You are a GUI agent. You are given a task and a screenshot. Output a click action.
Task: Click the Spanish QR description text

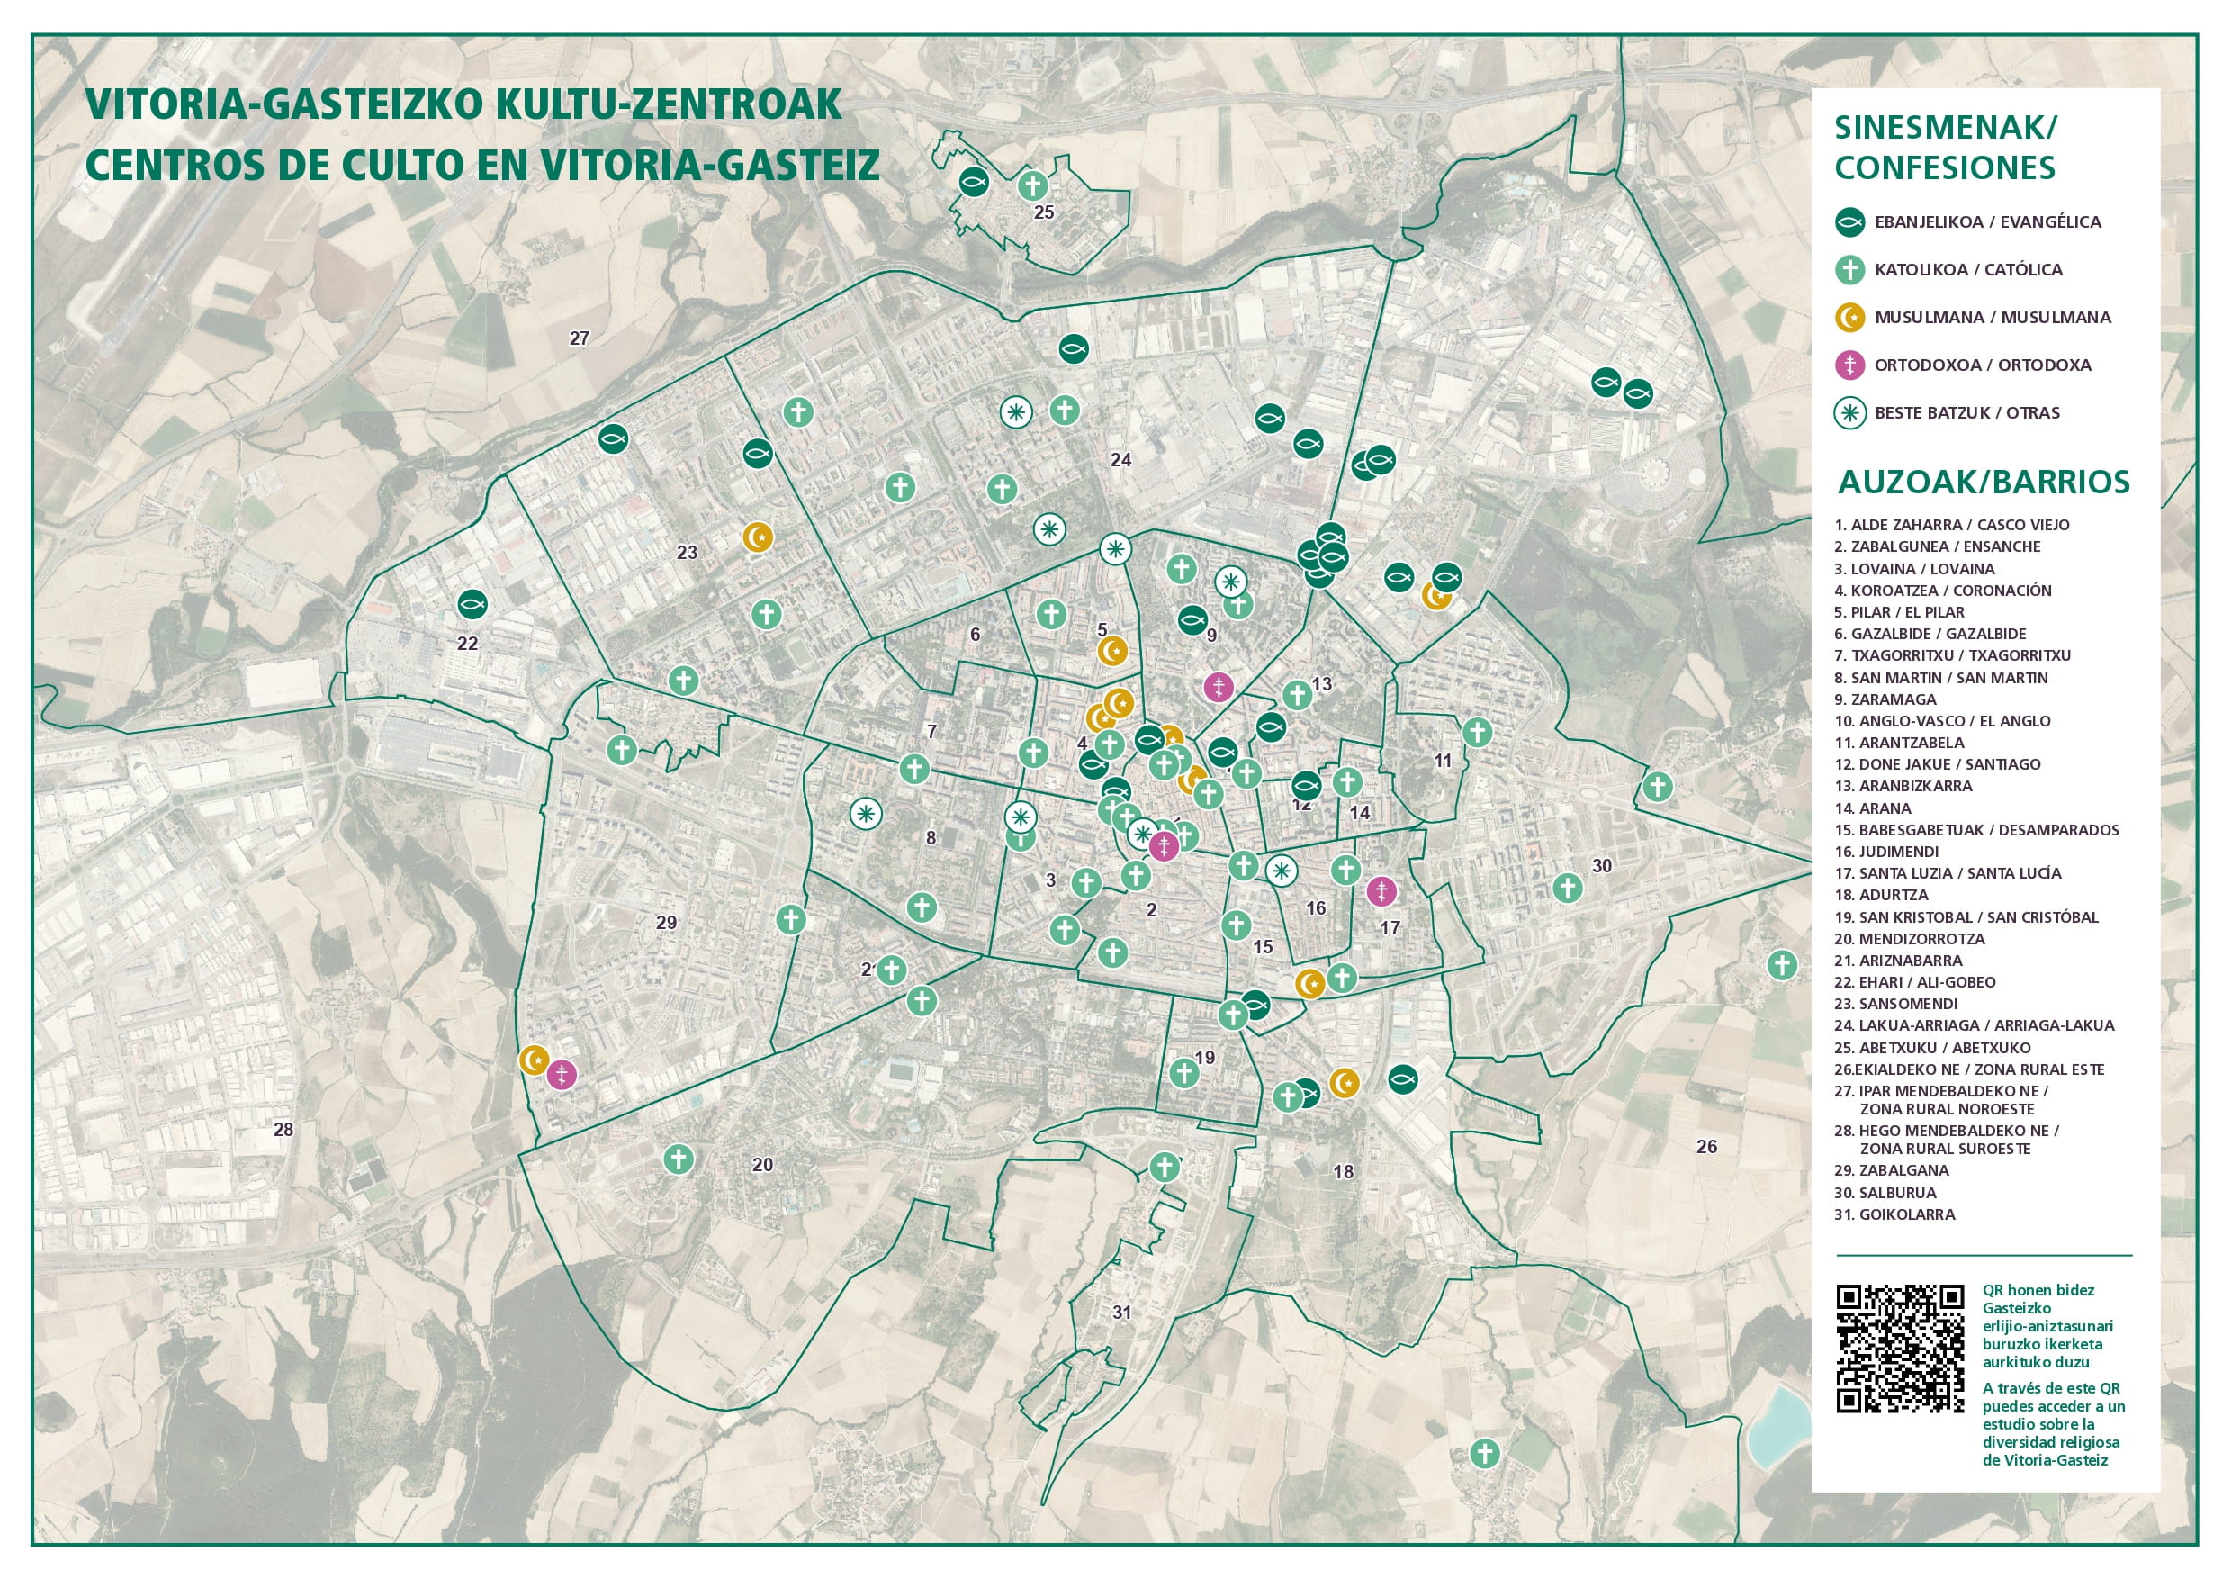pyautogui.click(x=2053, y=1423)
